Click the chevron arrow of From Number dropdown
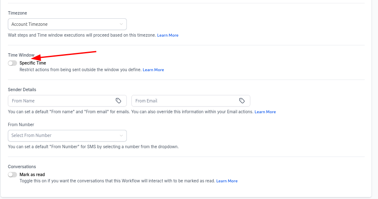Image resolution: width=378 pixels, height=199 pixels. pos(121,136)
